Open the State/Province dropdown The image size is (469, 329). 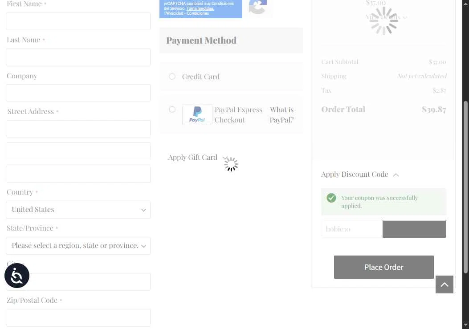[x=78, y=246]
